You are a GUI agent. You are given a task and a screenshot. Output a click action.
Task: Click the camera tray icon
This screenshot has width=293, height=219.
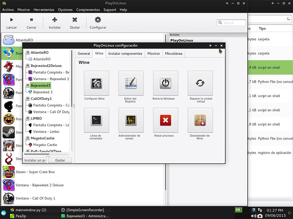[260, 216]
